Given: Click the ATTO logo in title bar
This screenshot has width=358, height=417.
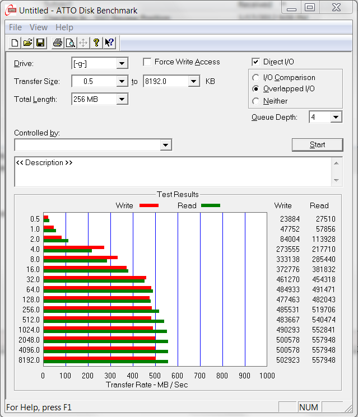Looking at the screenshot, I should (11, 10).
